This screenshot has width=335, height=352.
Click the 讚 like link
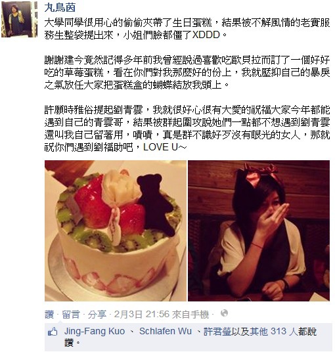[x=49, y=315]
